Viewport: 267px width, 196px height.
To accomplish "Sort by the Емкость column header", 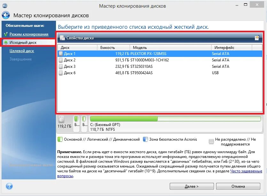I will click(x=114, y=48).
